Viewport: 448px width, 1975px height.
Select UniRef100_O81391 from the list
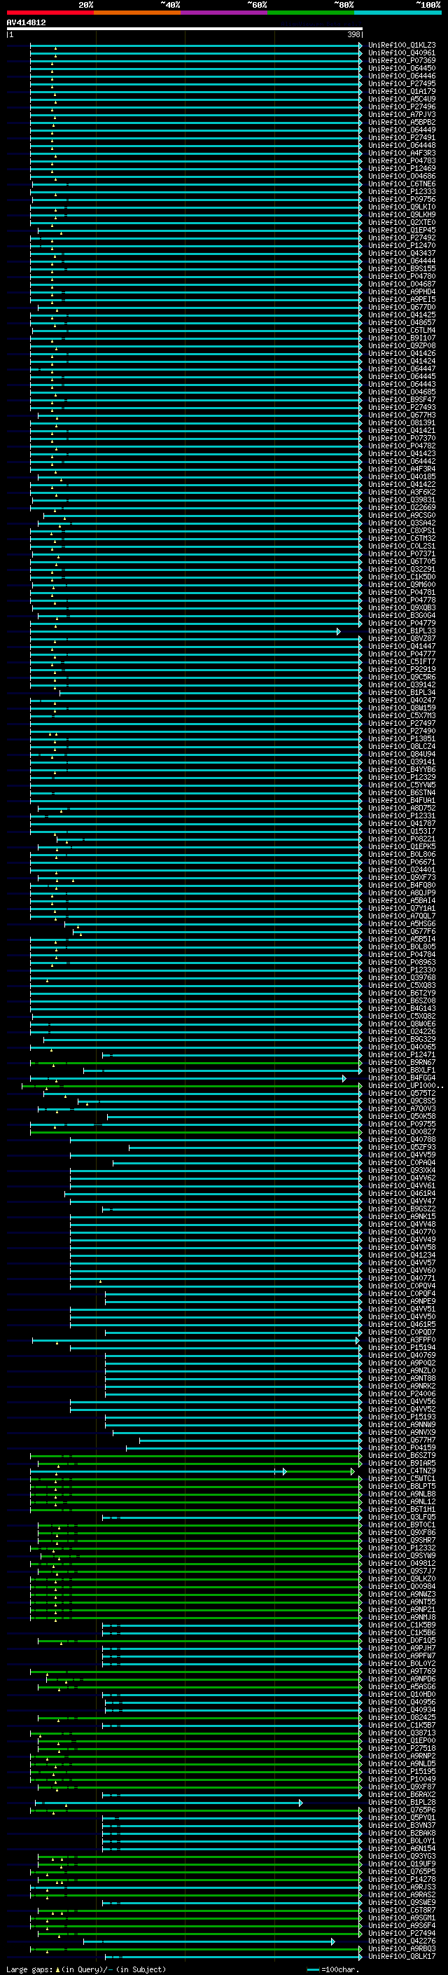point(402,422)
